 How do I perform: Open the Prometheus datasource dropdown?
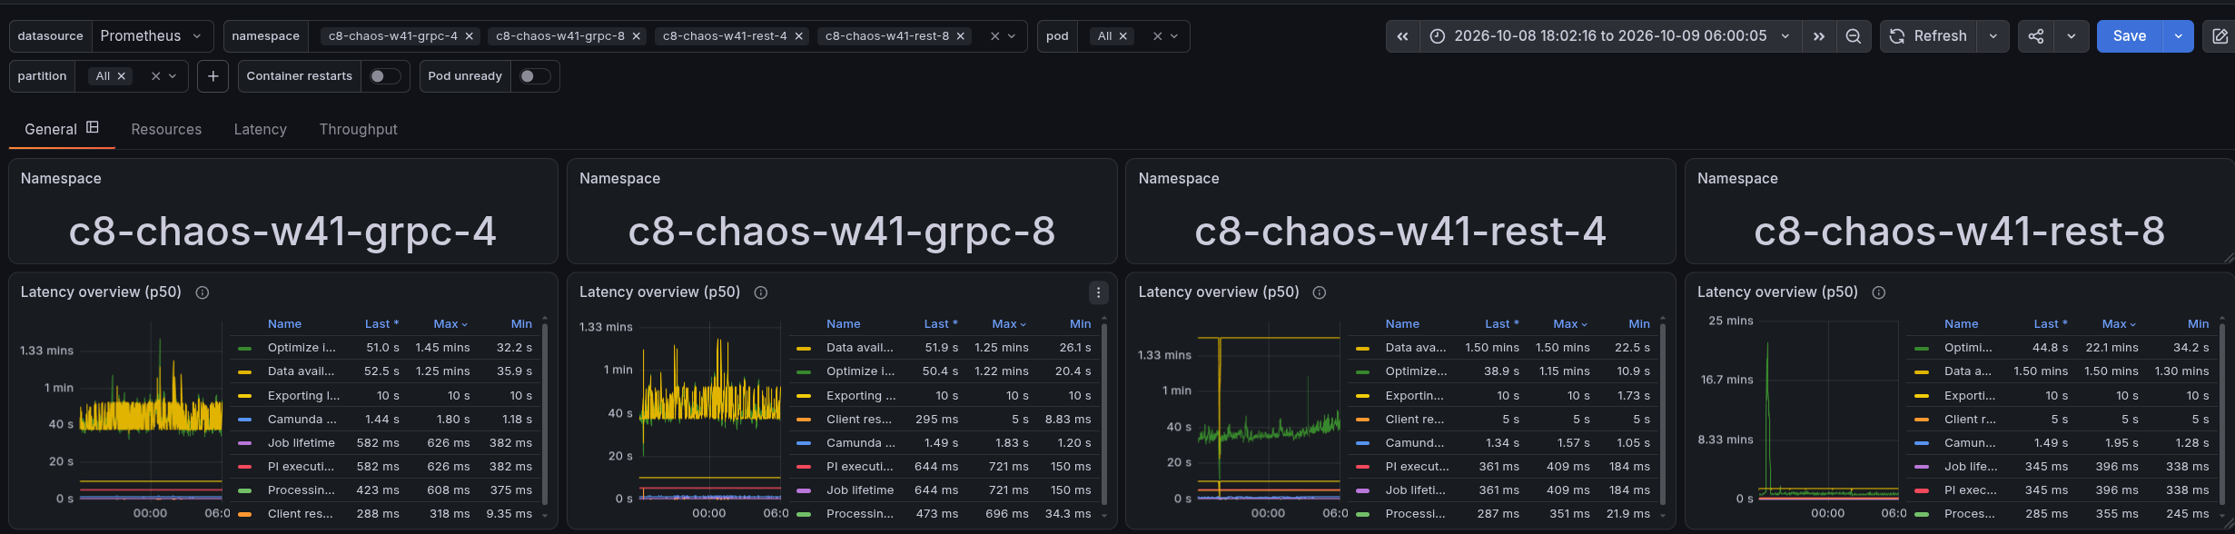[152, 36]
